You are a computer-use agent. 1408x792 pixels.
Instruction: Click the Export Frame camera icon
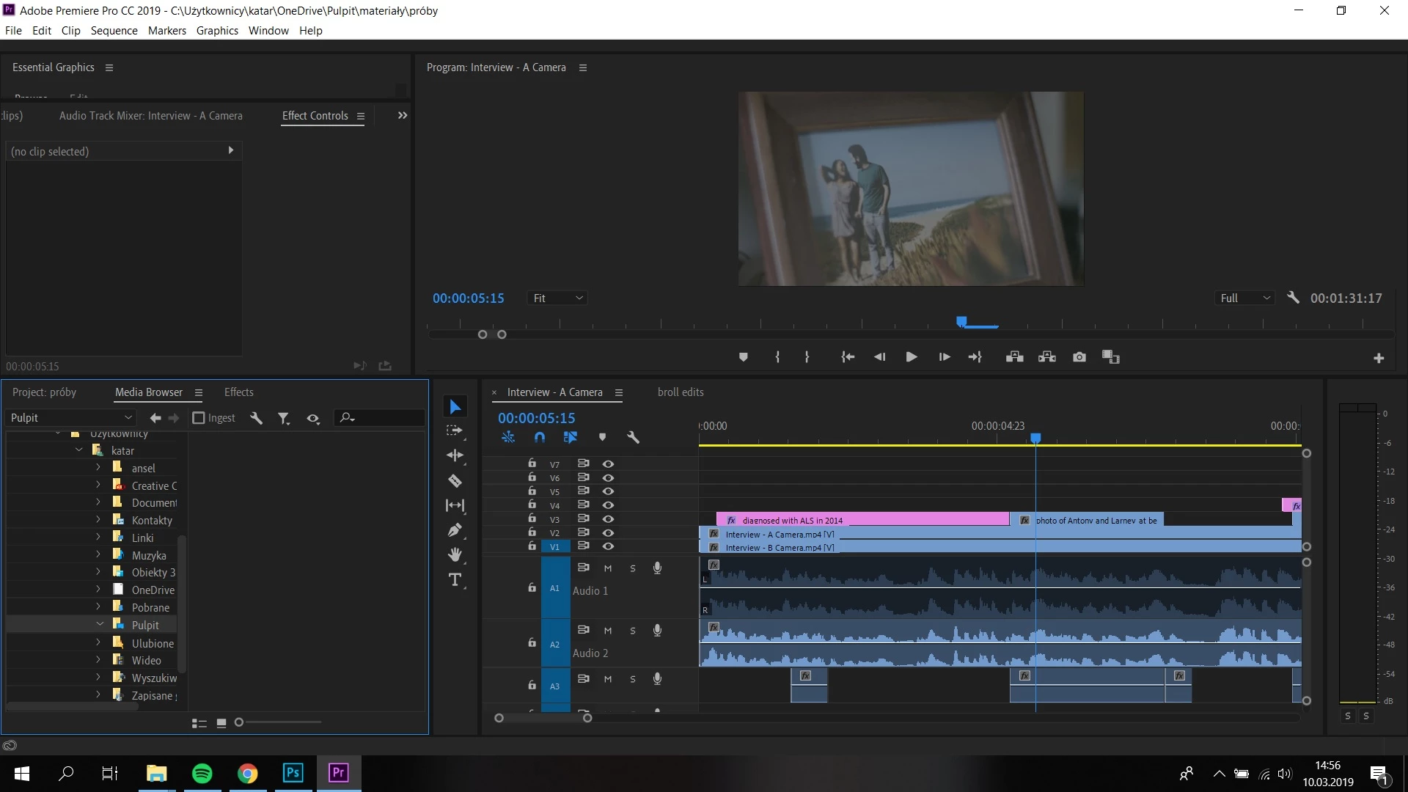1079,357
